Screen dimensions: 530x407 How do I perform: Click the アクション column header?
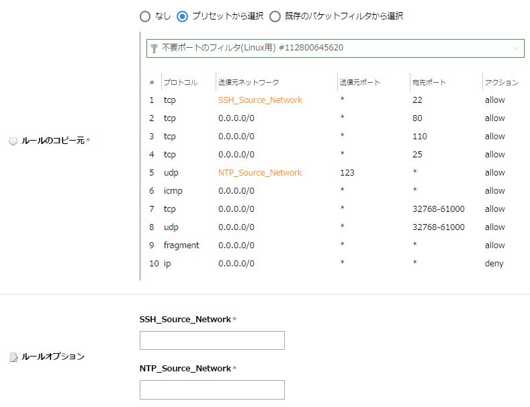[x=501, y=83]
